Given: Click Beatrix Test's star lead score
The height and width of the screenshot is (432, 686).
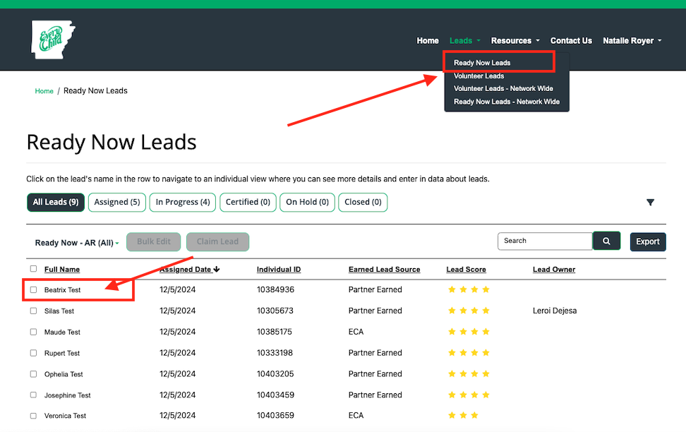Looking at the screenshot, I should pos(469,289).
